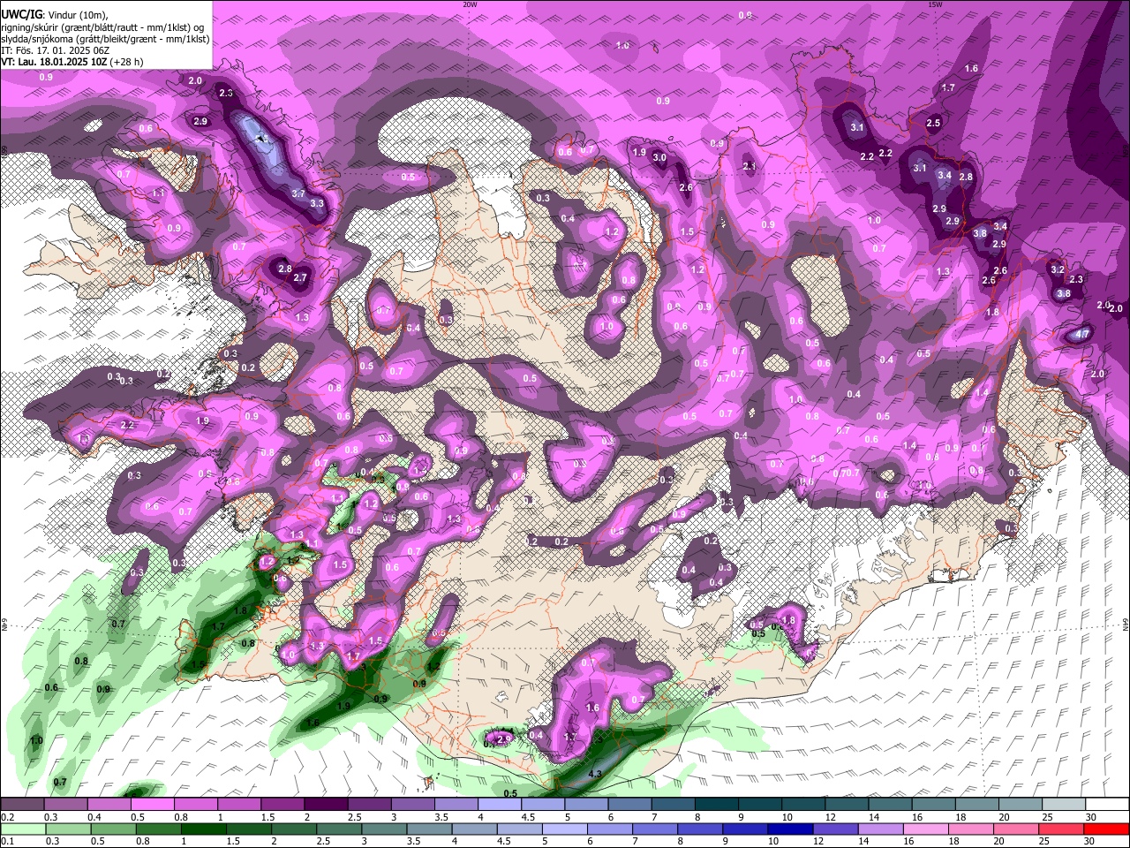Screen dimensions: 1130x848
Task: Select the light pink swatch at 16 on lower scale
Action: (x=926, y=829)
